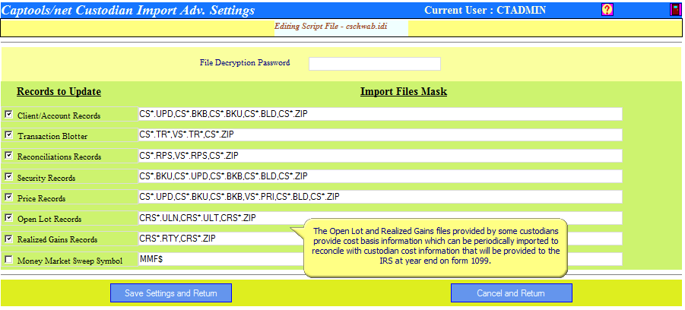This screenshot has width=685, height=310.
Task: Disable Reconciliations Records checkbox
Action: click(8, 156)
